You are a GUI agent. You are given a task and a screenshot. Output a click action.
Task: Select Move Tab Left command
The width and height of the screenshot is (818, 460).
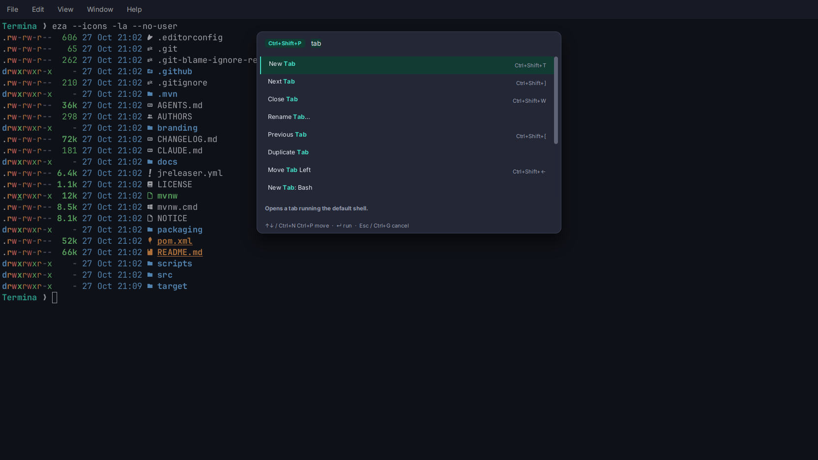point(407,172)
